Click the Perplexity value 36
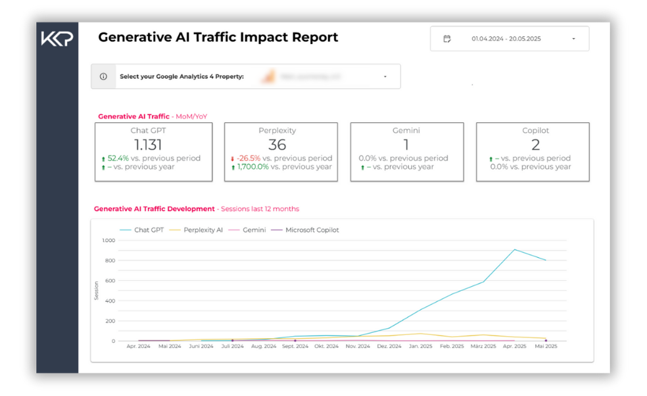The width and height of the screenshot is (647, 396). click(x=277, y=145)
